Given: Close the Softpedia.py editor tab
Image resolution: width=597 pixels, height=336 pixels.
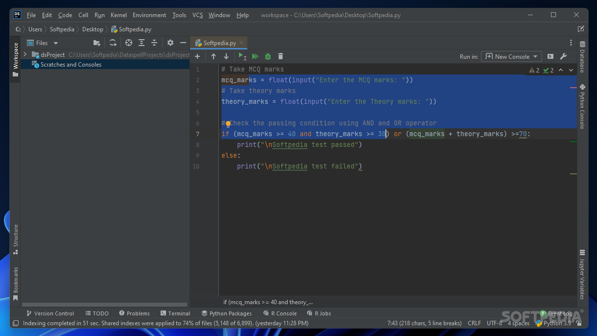Looking at the screenshot, I should pyautogui.click(x=241, y=43).
